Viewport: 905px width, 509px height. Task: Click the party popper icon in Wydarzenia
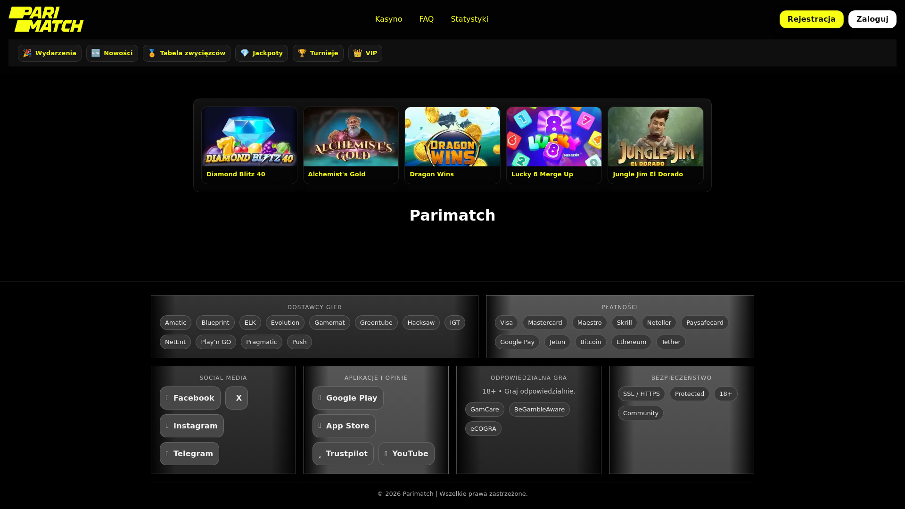click(x=27, y=53)
